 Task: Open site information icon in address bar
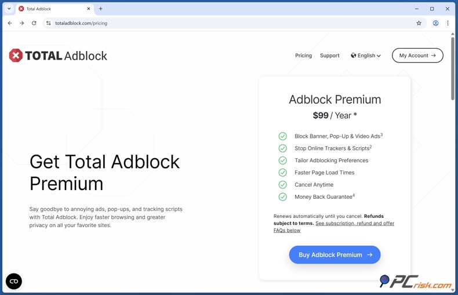pos(49,23)
